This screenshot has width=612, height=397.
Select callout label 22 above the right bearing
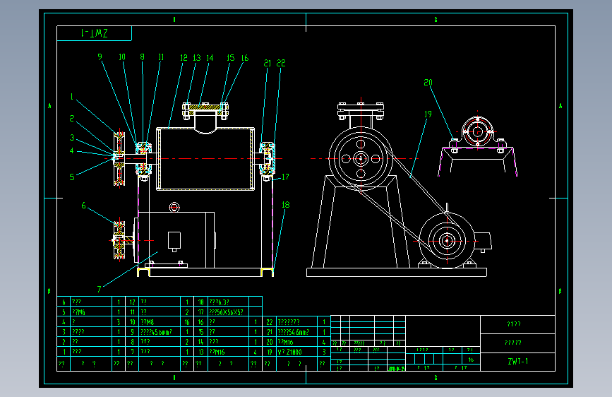click(281, 64)
